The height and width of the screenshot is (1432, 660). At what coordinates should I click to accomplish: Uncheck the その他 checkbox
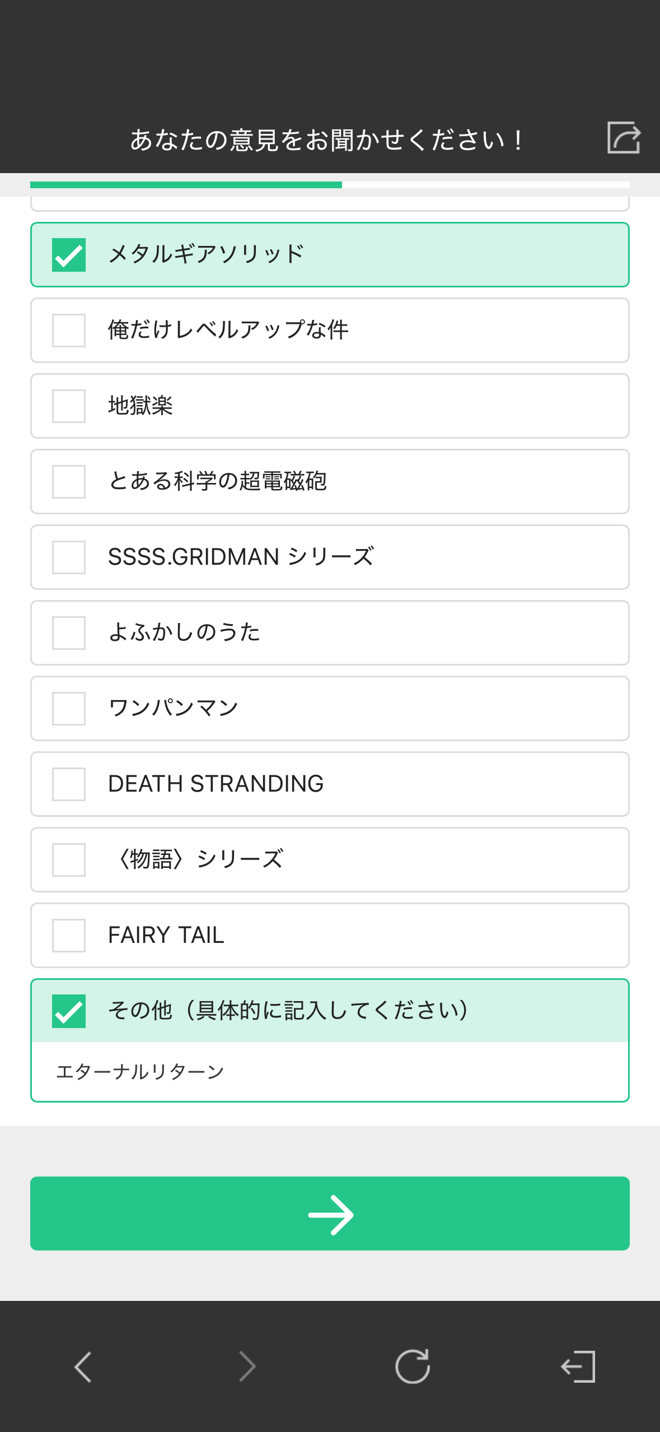[x=69, y=1011]
